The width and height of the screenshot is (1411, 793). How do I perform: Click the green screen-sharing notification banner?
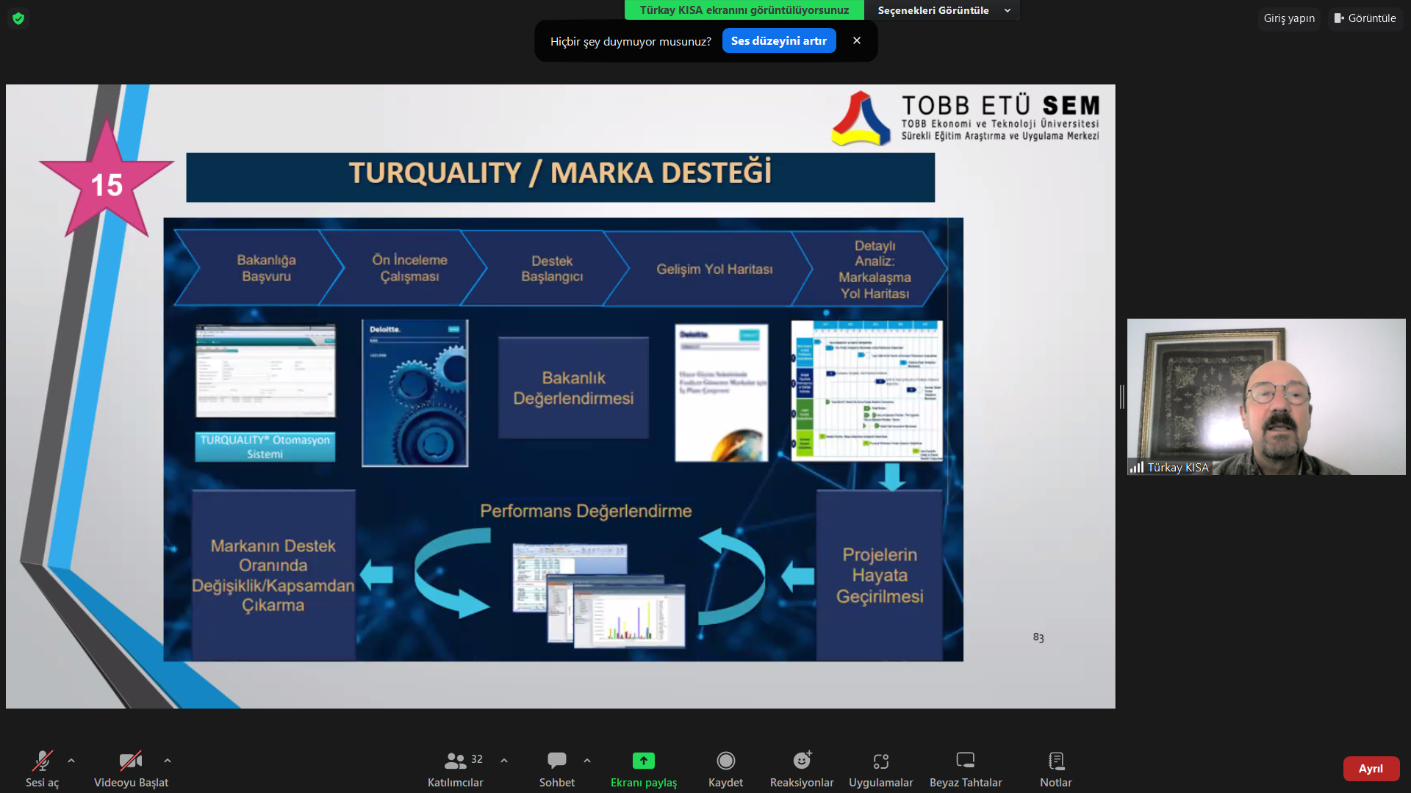click(744, 10)
